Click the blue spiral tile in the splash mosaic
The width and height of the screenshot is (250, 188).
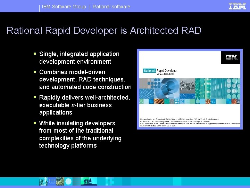point(213,101)
